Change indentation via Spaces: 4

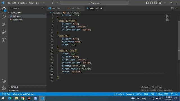coord(130,94)
